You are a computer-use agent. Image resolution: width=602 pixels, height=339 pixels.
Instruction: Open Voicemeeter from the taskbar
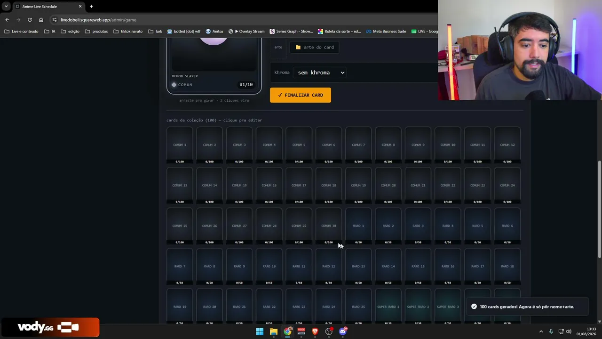(x=301, y=331)
